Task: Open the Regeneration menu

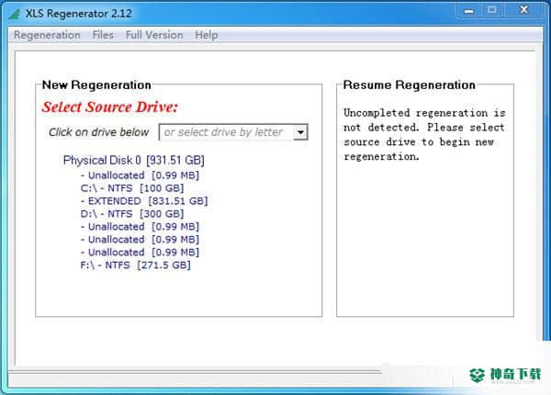Action: pyautogui.click(x=47, y=35)
